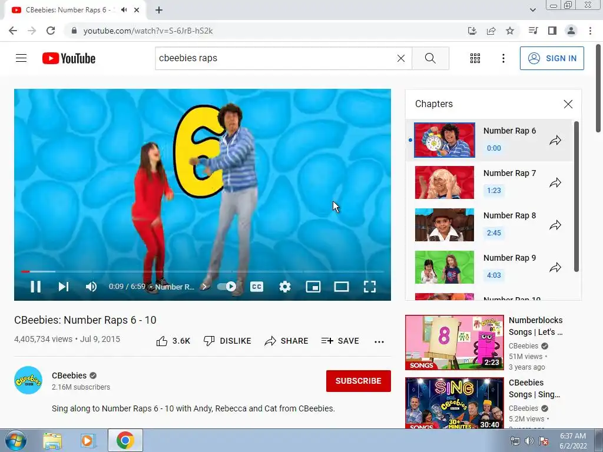The width and height of the screenshot is (603, 452).
Task: Click the browser address bar URL
Action: click(x=148, y=31)
